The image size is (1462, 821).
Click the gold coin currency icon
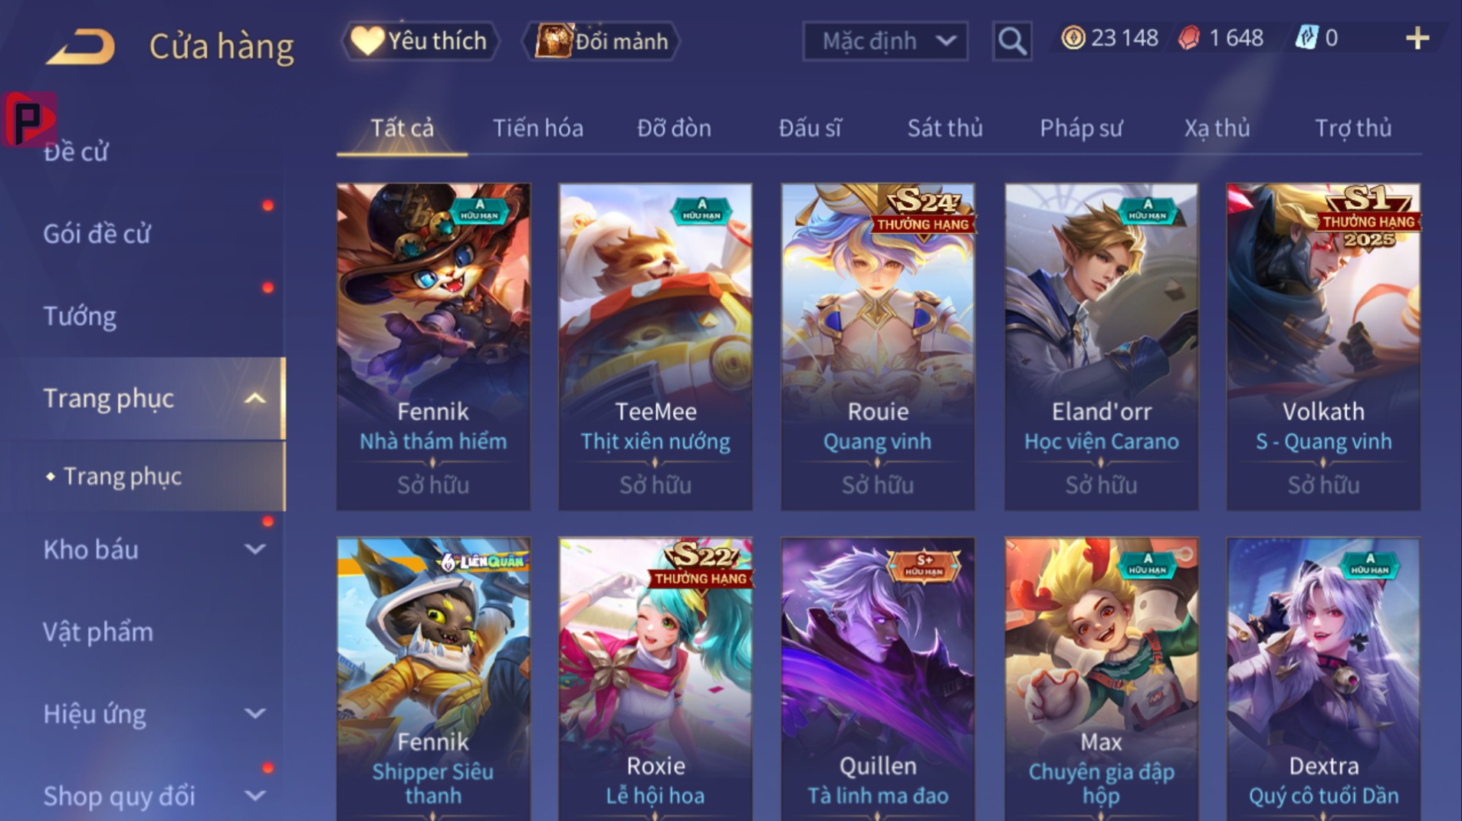1073,38
